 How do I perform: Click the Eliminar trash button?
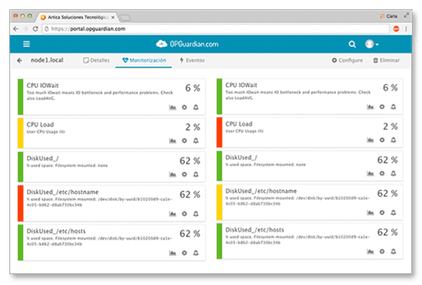[386, 60]
